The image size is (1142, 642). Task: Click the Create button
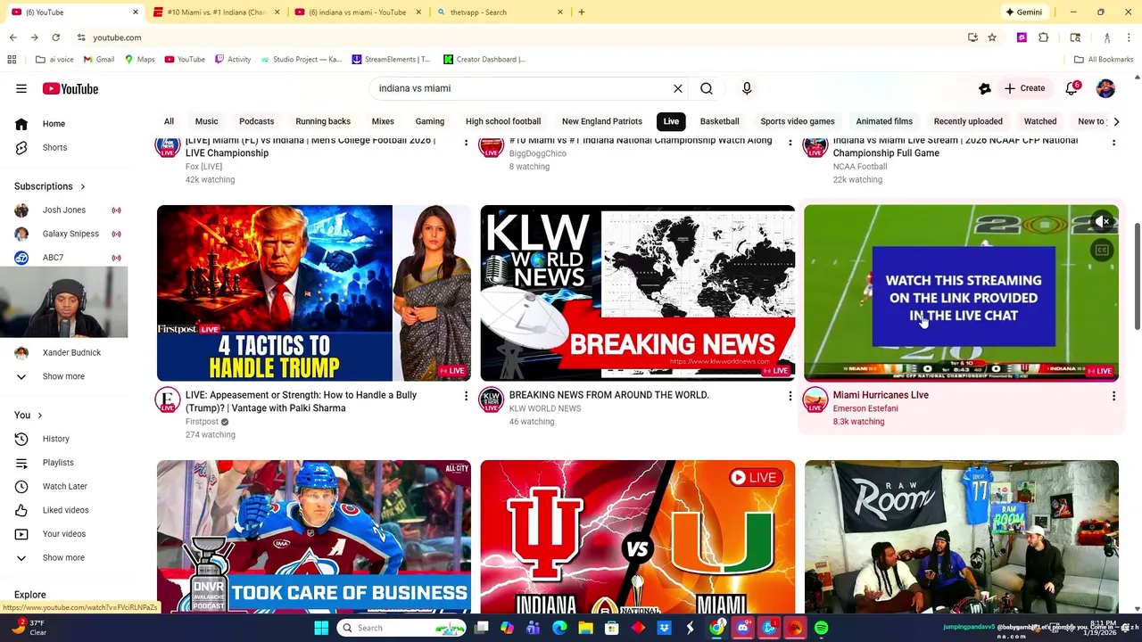(x=1024, y=88)
